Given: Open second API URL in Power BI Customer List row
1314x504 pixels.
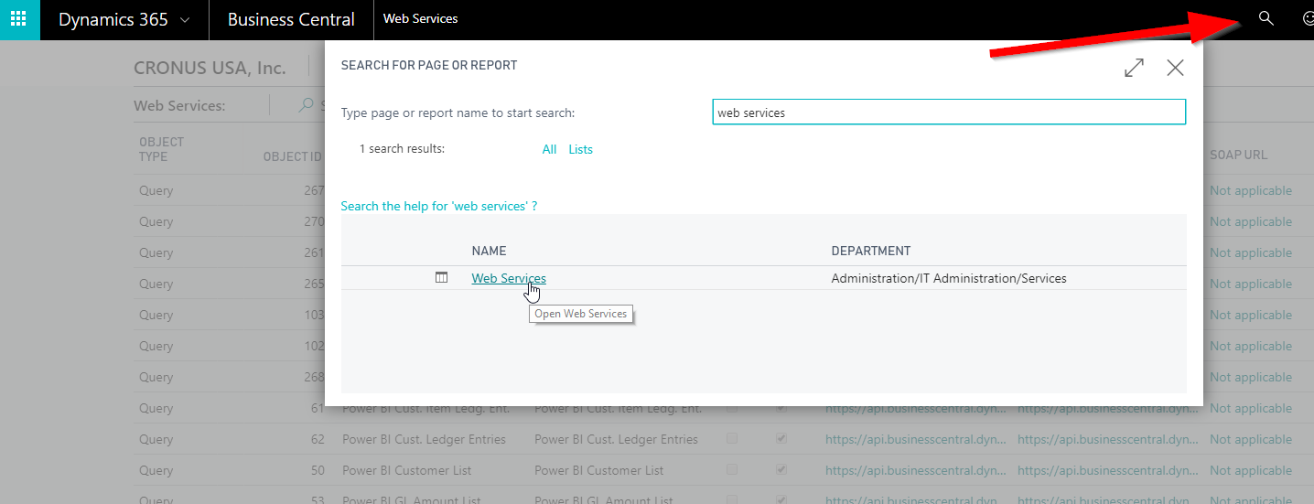Looking at the screenshot, I should (1108, 470).
